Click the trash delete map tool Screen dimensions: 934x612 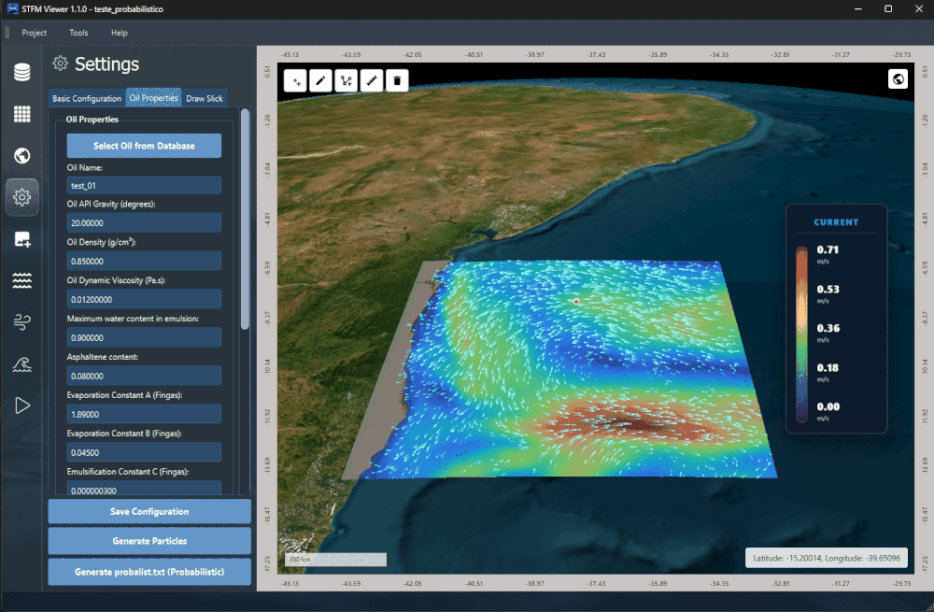point(397,80)
